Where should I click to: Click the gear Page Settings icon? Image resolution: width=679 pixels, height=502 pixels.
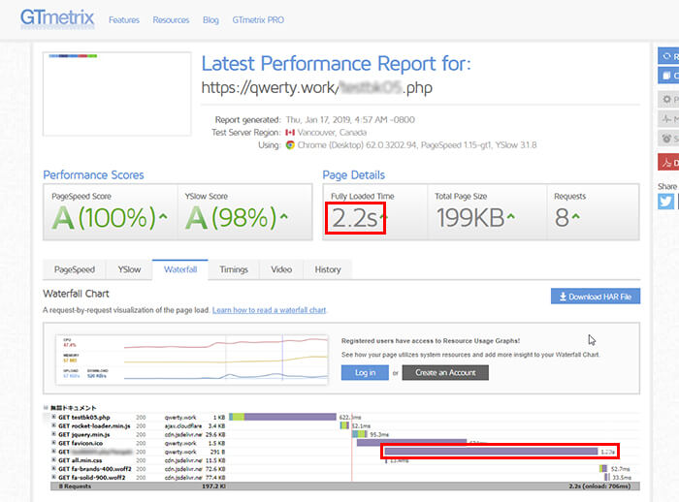(x=667, y=100)
